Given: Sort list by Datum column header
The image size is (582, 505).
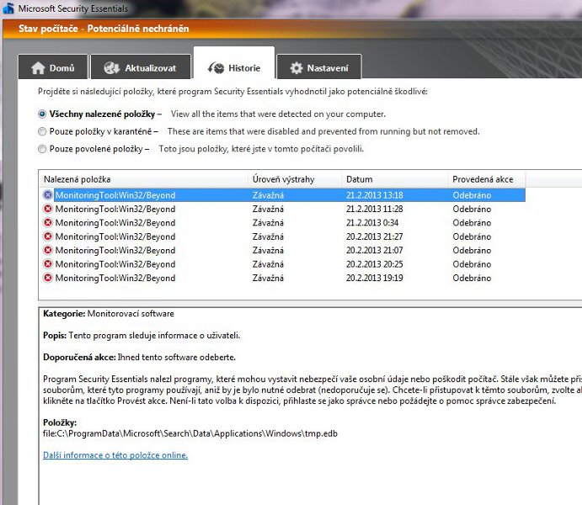Looking at the screenshot, I should 392,179.
